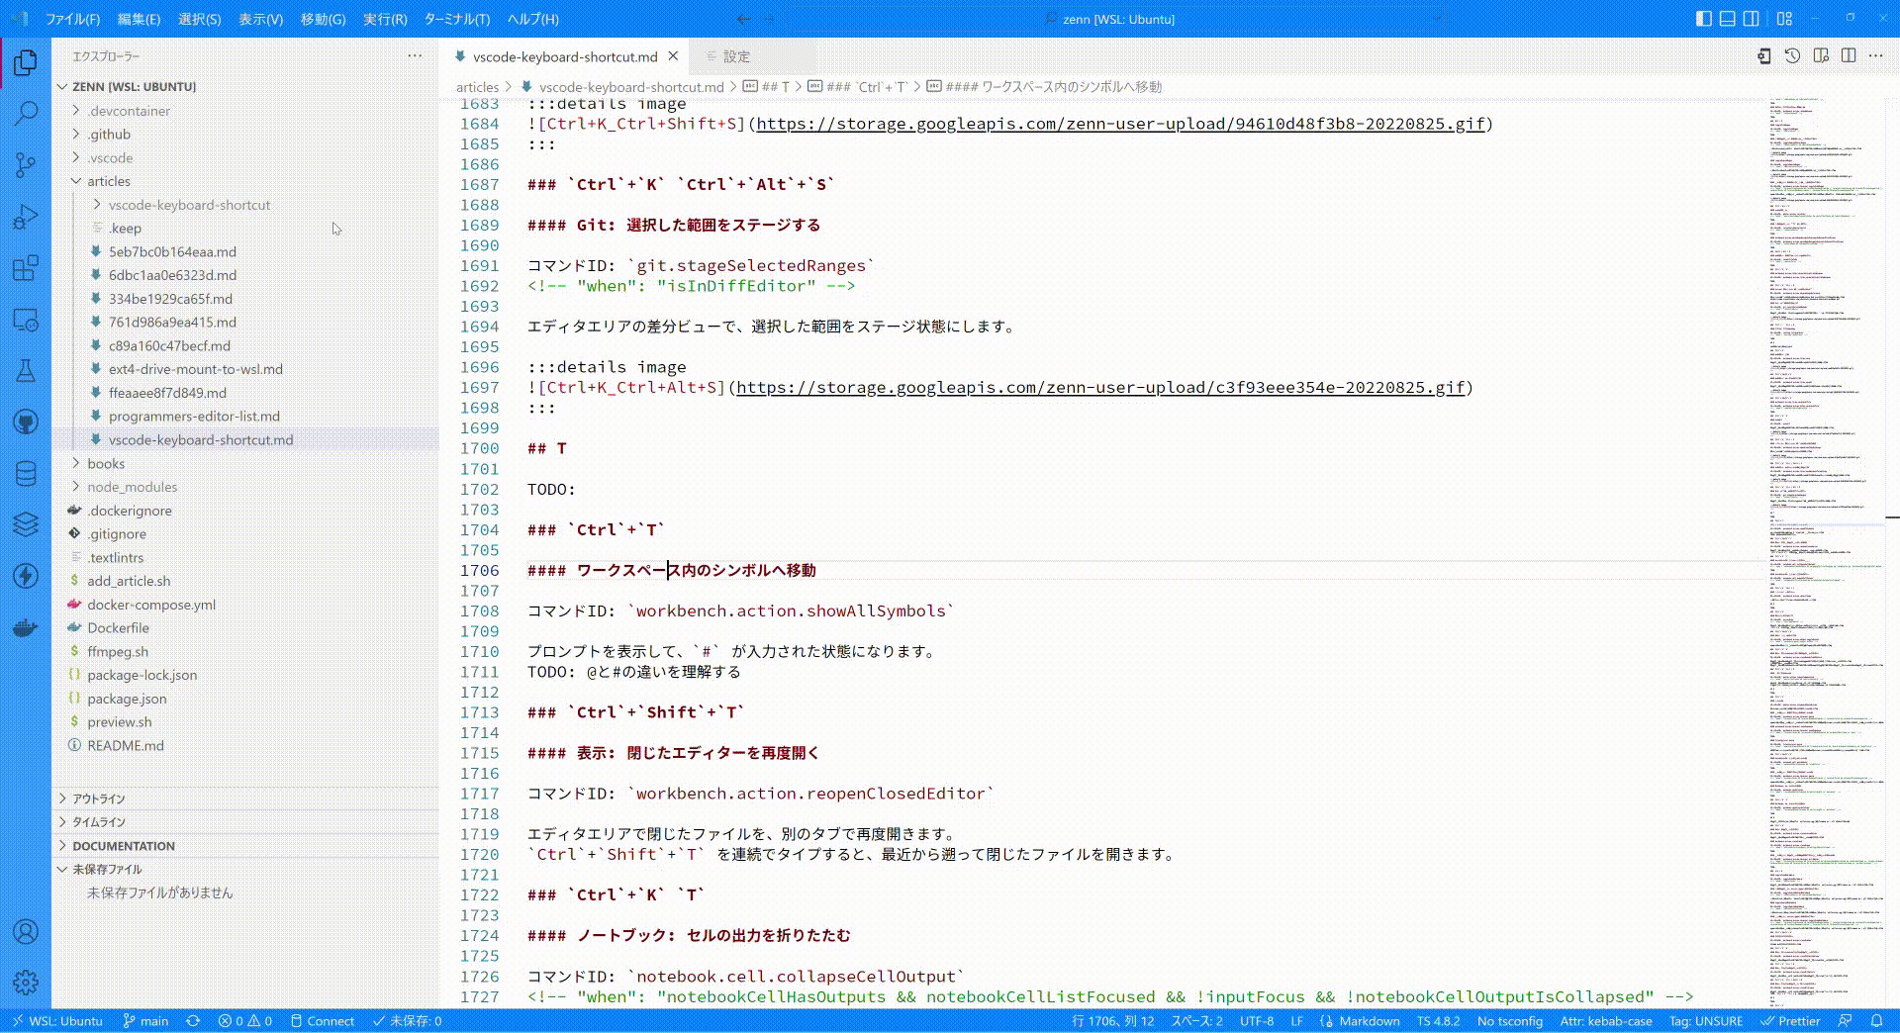Open the Run and Debug view
Image resolution: width=1900 pixels, height=1033 pixels.
tap(26, 217)
